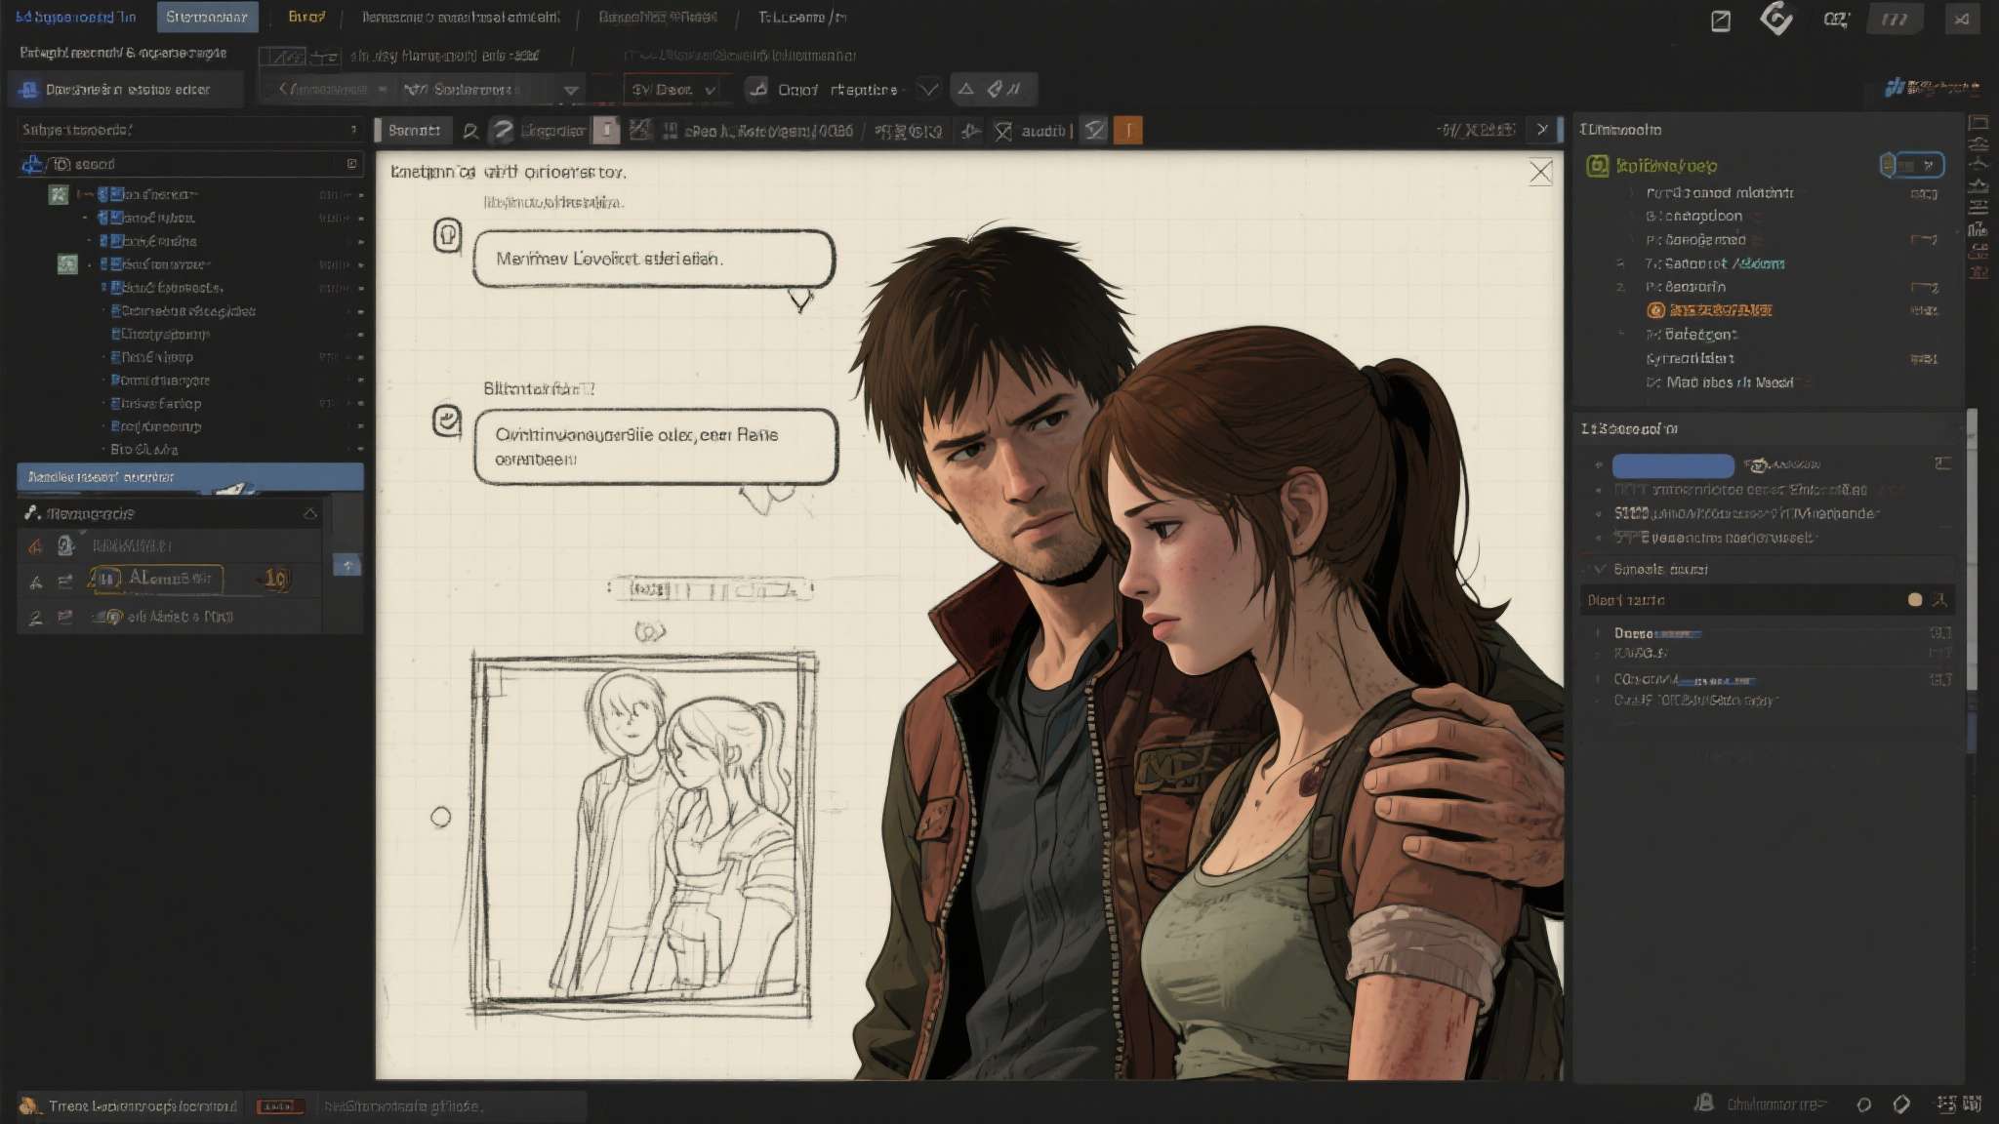Toggle the blue-outlined switch in the right panel header

[1913, 165]
